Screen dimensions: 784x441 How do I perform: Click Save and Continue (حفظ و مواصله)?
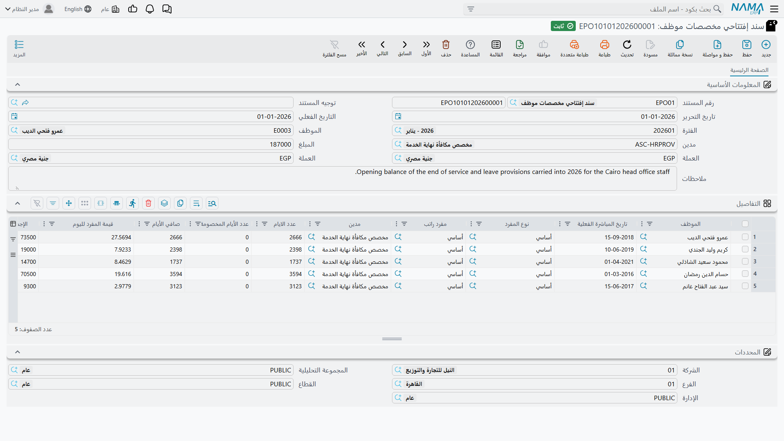pos(717,48)
